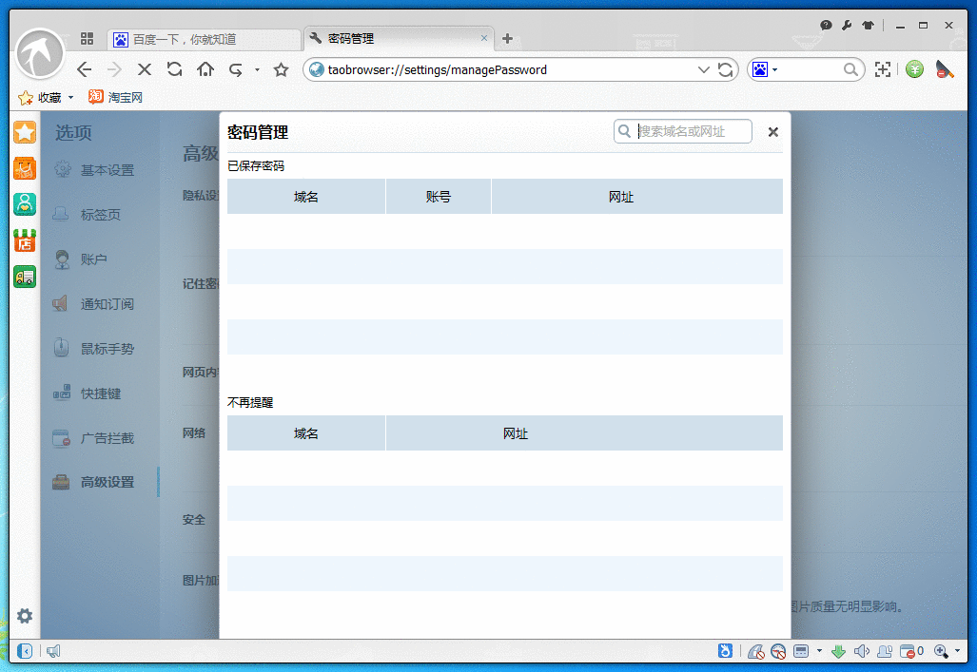Viewport: 977px width, 672px height.
Task: Bookmark page with the star icon
Action: tap(281, 69)
